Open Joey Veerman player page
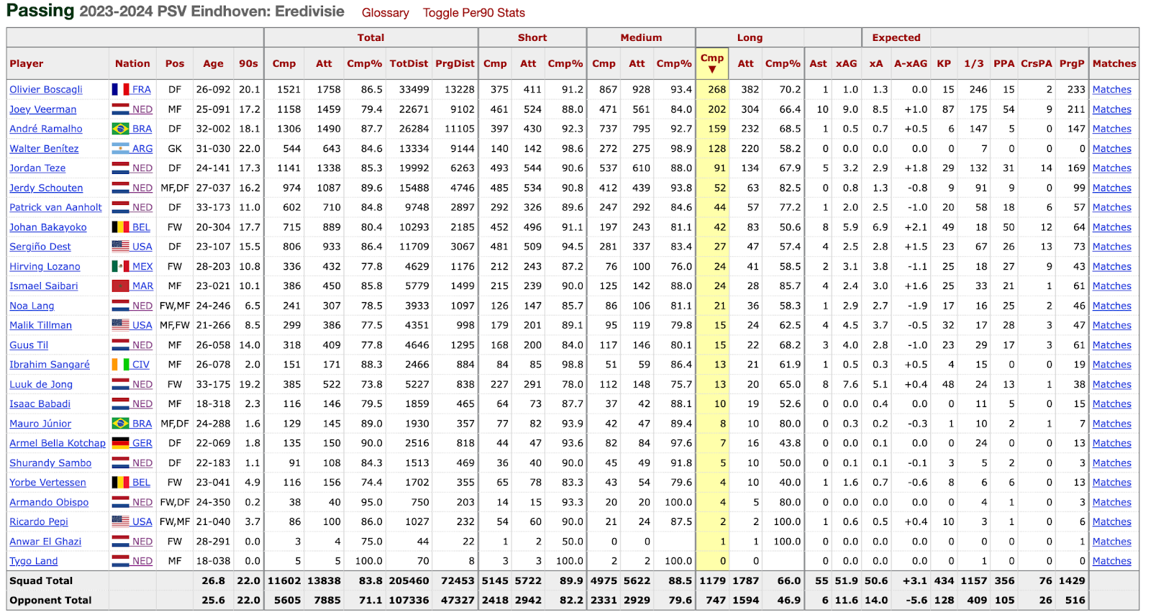The height and width of the screenshot is (615, 1151). [x=42, y=109]
